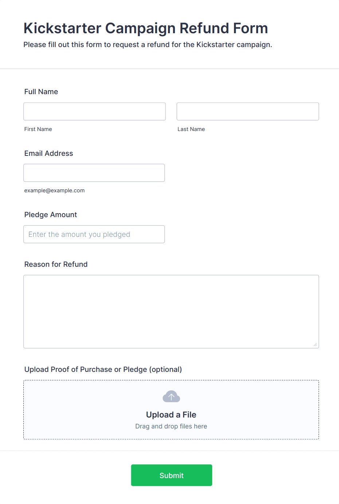Click inside the Reason for Refund textarea
Screen dimensions: 339x504
(171, 312)
